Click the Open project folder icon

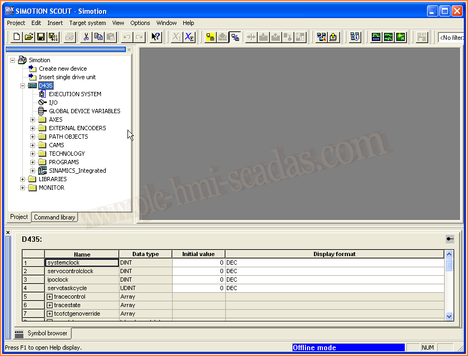click(29, 37)
